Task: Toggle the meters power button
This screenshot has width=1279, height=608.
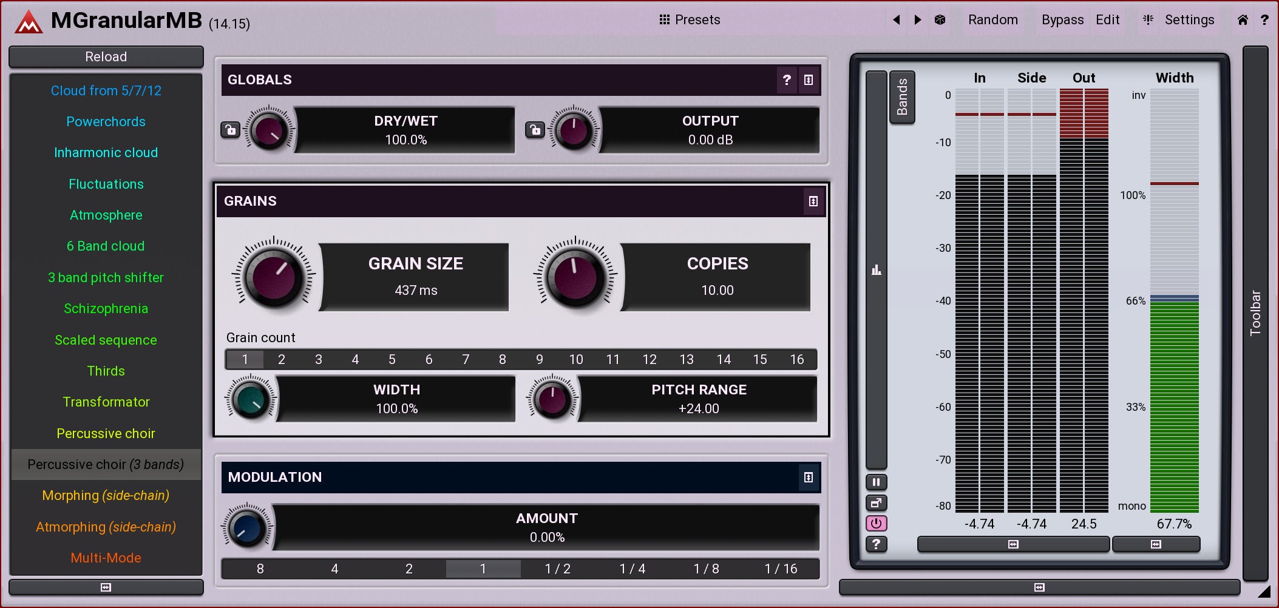Action: tap(876, 524)
